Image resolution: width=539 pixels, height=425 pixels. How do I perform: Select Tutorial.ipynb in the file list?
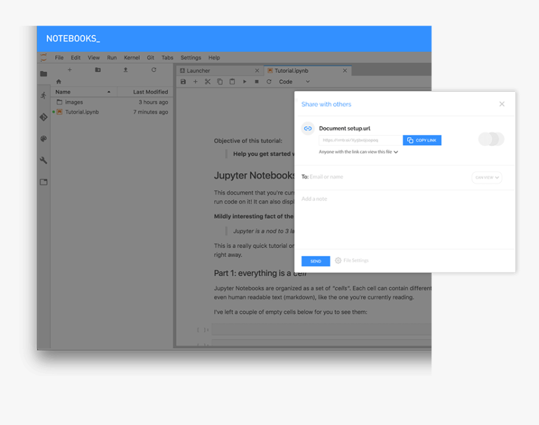tap(112, 112)
